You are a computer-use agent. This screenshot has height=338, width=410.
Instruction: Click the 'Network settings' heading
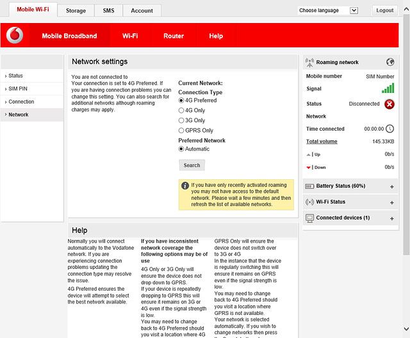tap(100, 61)
